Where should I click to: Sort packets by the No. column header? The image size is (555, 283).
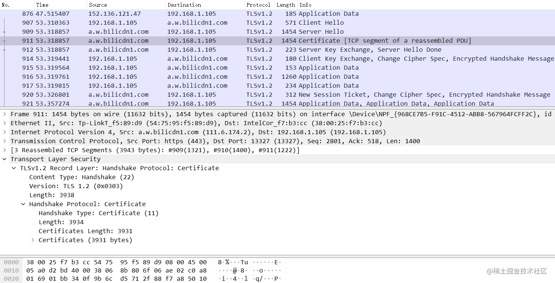tap(17, 5)
